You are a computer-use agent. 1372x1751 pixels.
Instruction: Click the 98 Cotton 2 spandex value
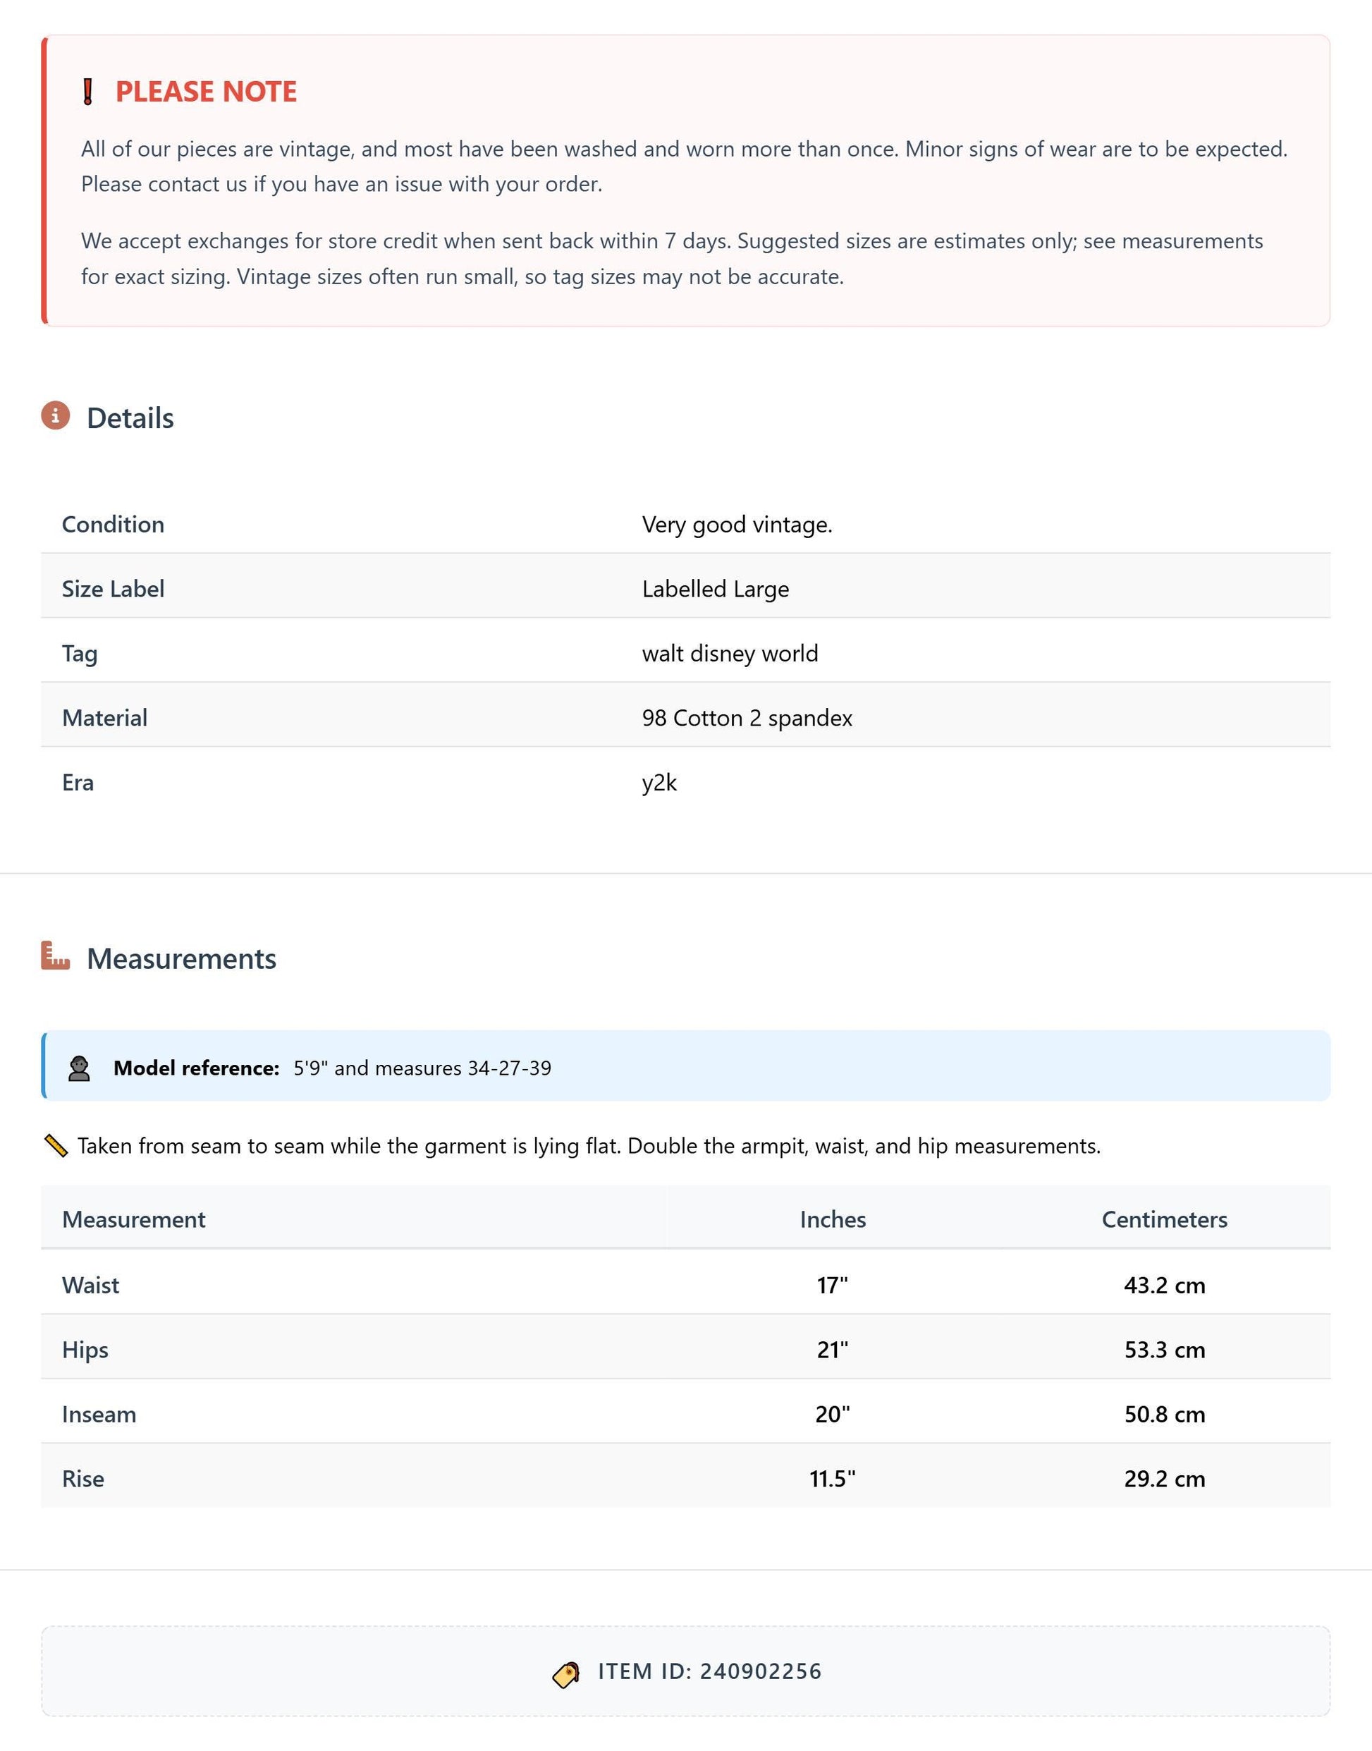747,718
